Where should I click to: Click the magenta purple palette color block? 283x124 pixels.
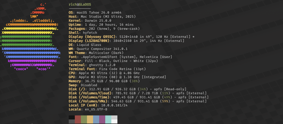tap(102, 119)
